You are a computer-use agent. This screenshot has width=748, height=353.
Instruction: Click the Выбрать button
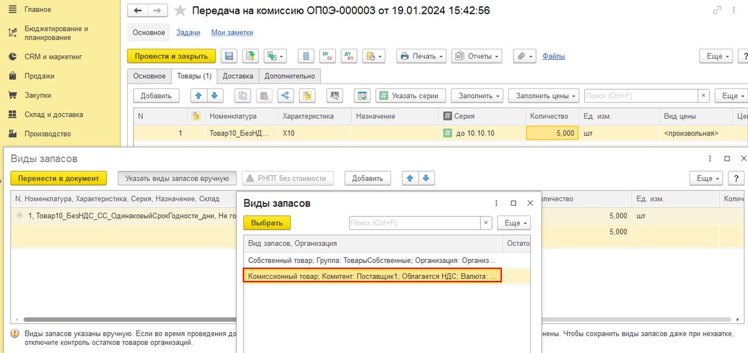pyautogui.click(x=267, y=223)
